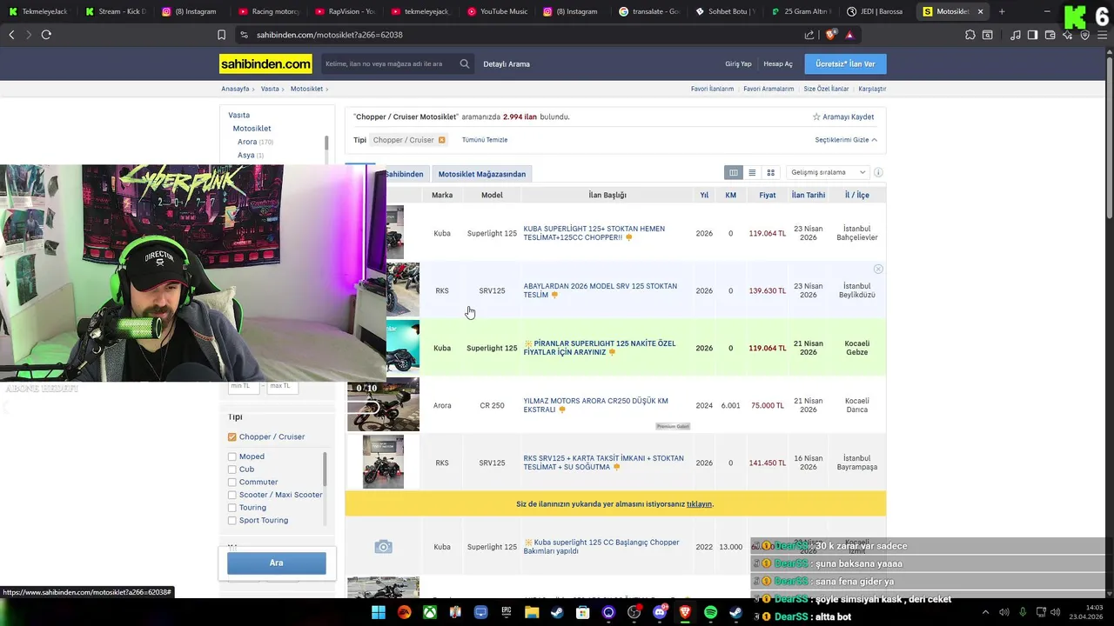The height and width of the screenshot is (626, 1114).
Task: Click the sahibinden.com logo
Action: pyautogui.click(x=265, y=64)
